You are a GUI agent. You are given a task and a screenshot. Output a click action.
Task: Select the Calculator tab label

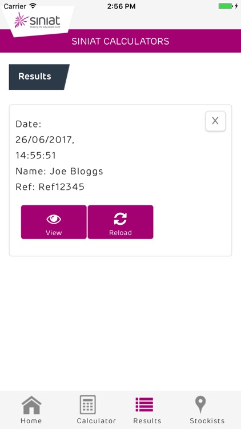point(96,421)
